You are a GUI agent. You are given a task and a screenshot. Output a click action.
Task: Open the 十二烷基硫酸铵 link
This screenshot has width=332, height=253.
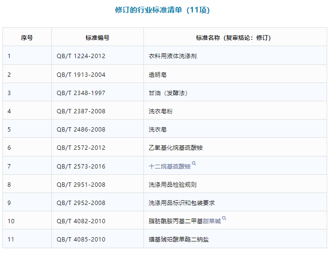(170, 167)
